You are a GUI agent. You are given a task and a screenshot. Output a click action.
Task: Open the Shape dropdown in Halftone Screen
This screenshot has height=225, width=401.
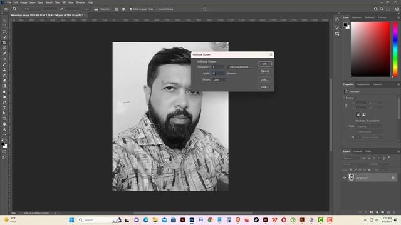coord(220,80)
